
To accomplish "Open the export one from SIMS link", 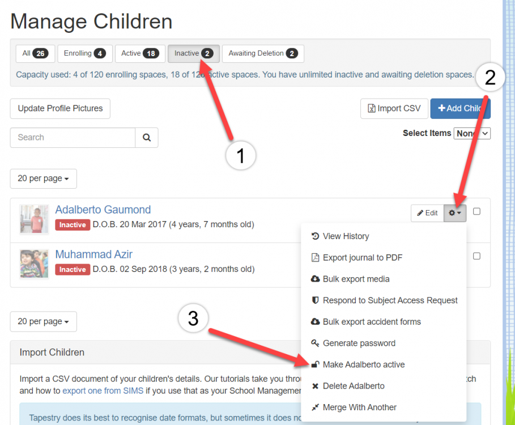I will pos(103,390).
